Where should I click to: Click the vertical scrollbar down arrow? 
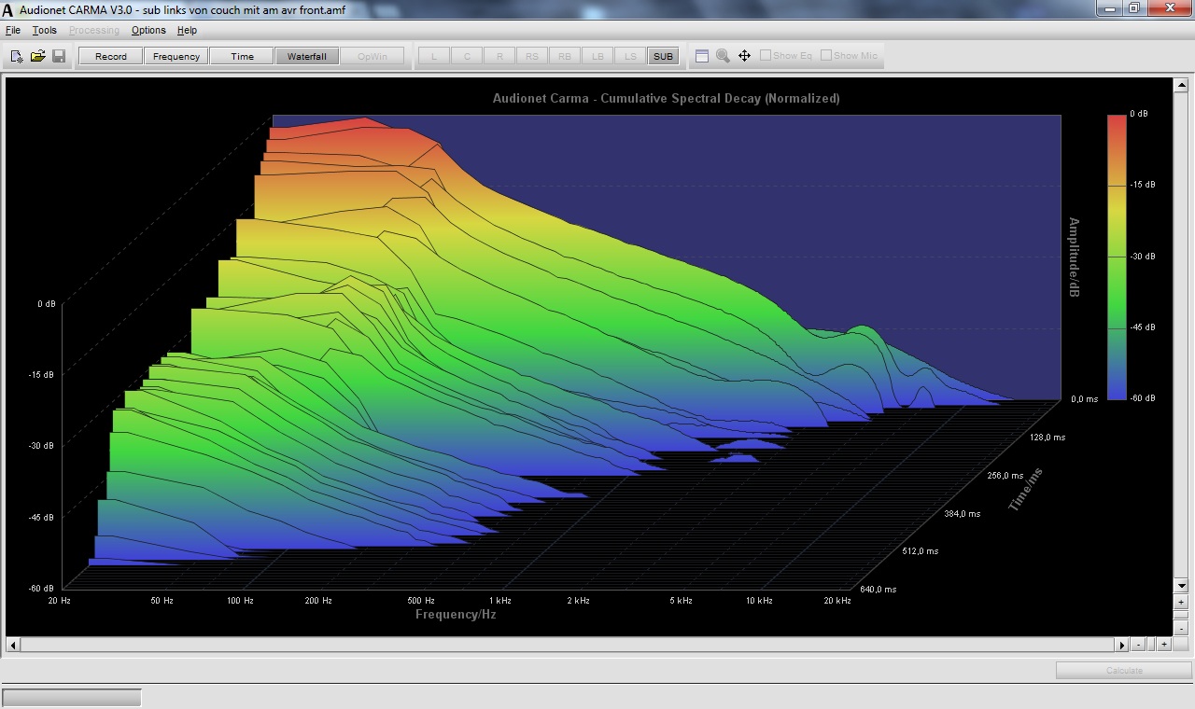click(x=1181, y=586)
